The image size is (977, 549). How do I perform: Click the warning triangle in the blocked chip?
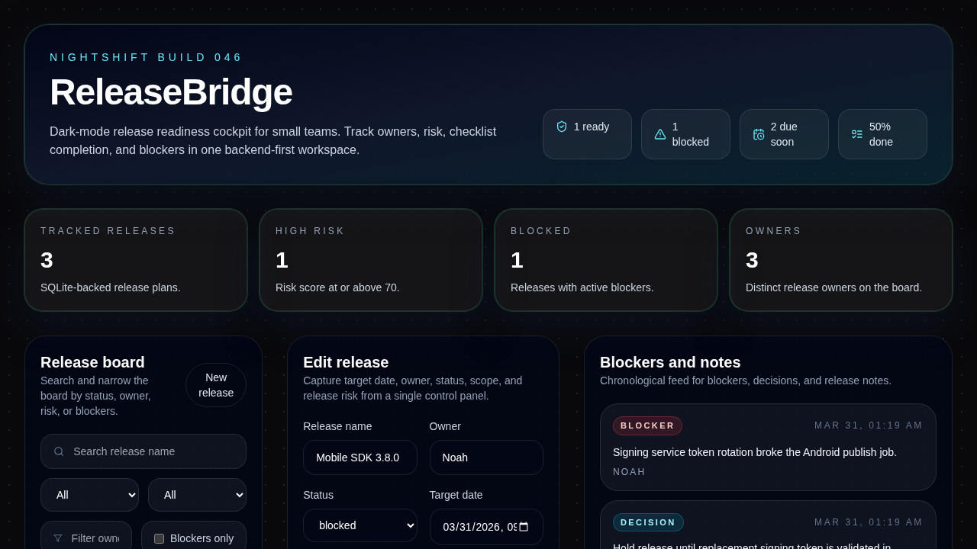click(660, 133)
